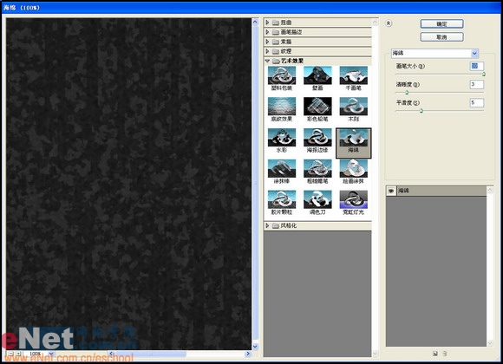
Task: Toggle eye visibility of 海绵 effect layer
Action: [391, 191]
